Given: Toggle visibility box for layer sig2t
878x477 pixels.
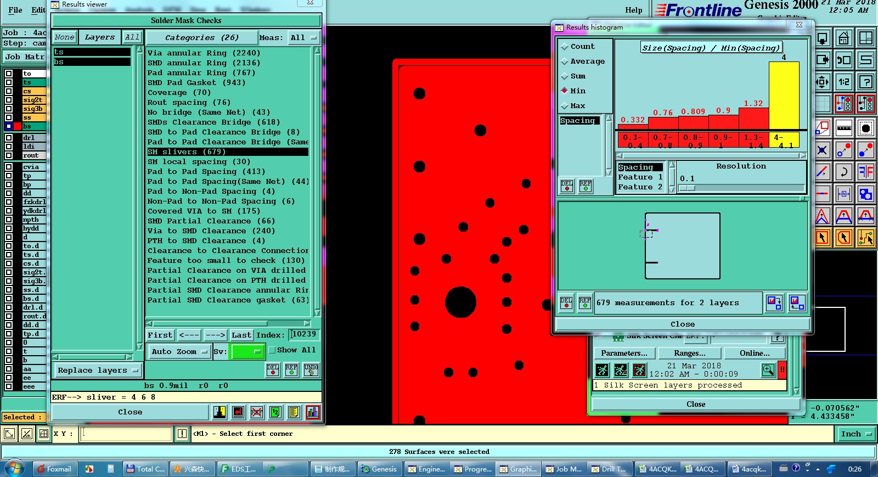Looking at the screenshot, I should click(9, 100).
